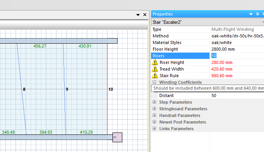
Task: Collapse the Winding Coefficients section
Action: [155, 82]
